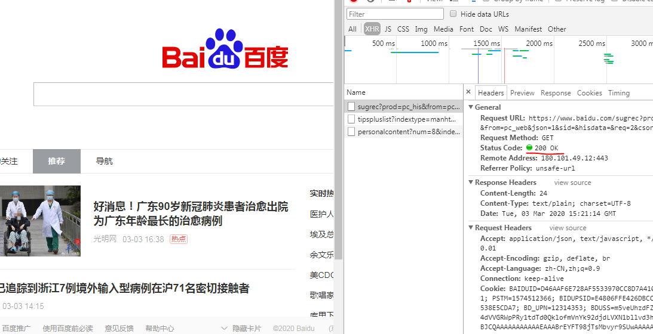This screenshot has width=653, height=334.
Task: Click icon beside sugrec request entry
Action: click(352, 107)
